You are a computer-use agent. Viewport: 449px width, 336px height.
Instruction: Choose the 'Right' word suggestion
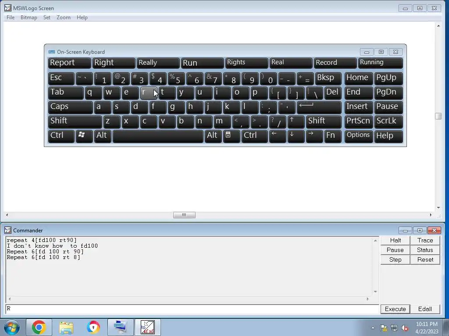point(114,63)
